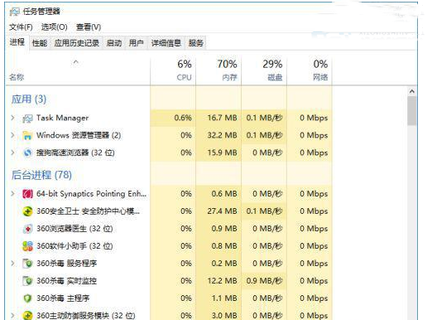The image size is (437, 320).
Task: Select 360浏览器医生 (32 位) name
Action: 74,229
